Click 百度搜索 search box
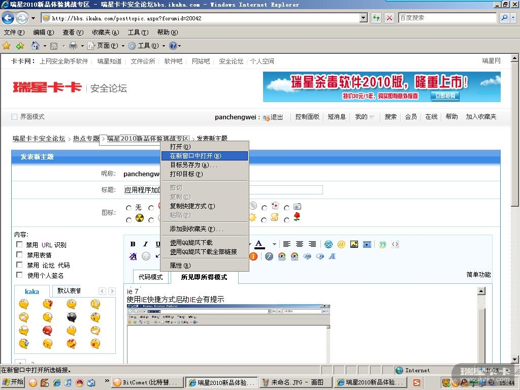520x390 pixels. (x=447, y=18)
